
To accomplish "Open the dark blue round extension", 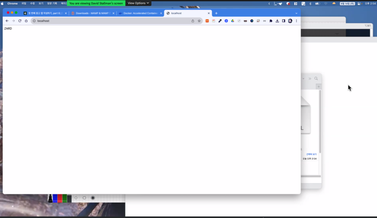I will coord(252,21).
